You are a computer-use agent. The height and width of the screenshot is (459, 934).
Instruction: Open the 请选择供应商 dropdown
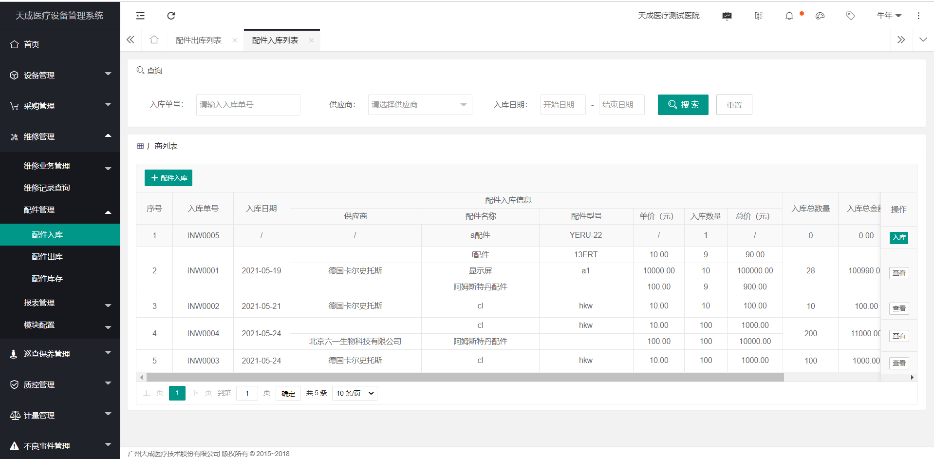point(420,105)
